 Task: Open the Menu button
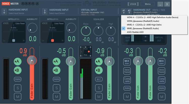(148, 4)
